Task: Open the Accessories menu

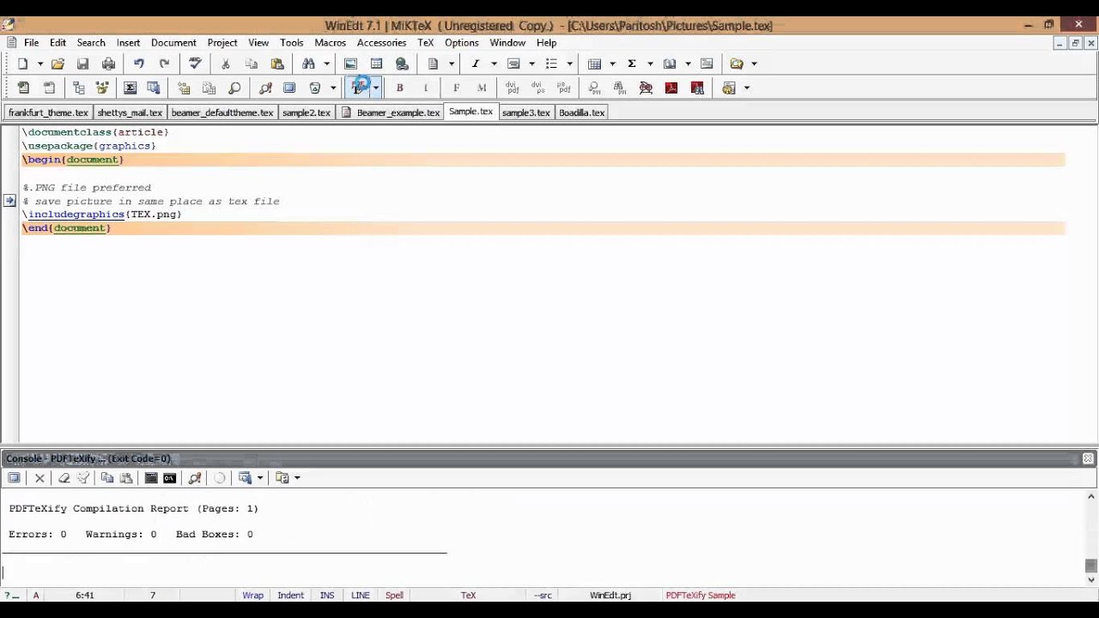Action: coord(381,42)
